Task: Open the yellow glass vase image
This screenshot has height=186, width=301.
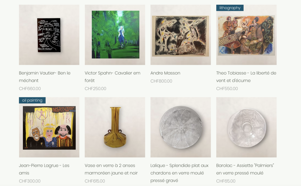Action: [115, 127]
